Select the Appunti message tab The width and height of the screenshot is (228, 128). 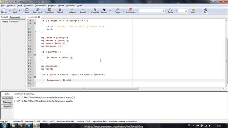click(x=7, y=106)
